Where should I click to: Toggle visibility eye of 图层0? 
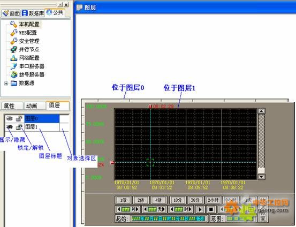9,118
